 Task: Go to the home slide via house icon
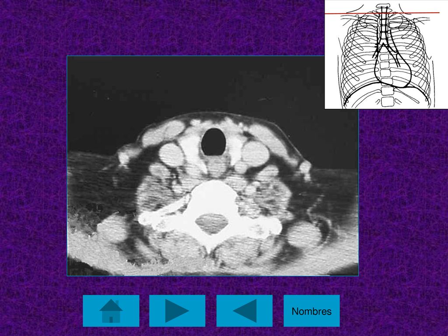[111, 311]
